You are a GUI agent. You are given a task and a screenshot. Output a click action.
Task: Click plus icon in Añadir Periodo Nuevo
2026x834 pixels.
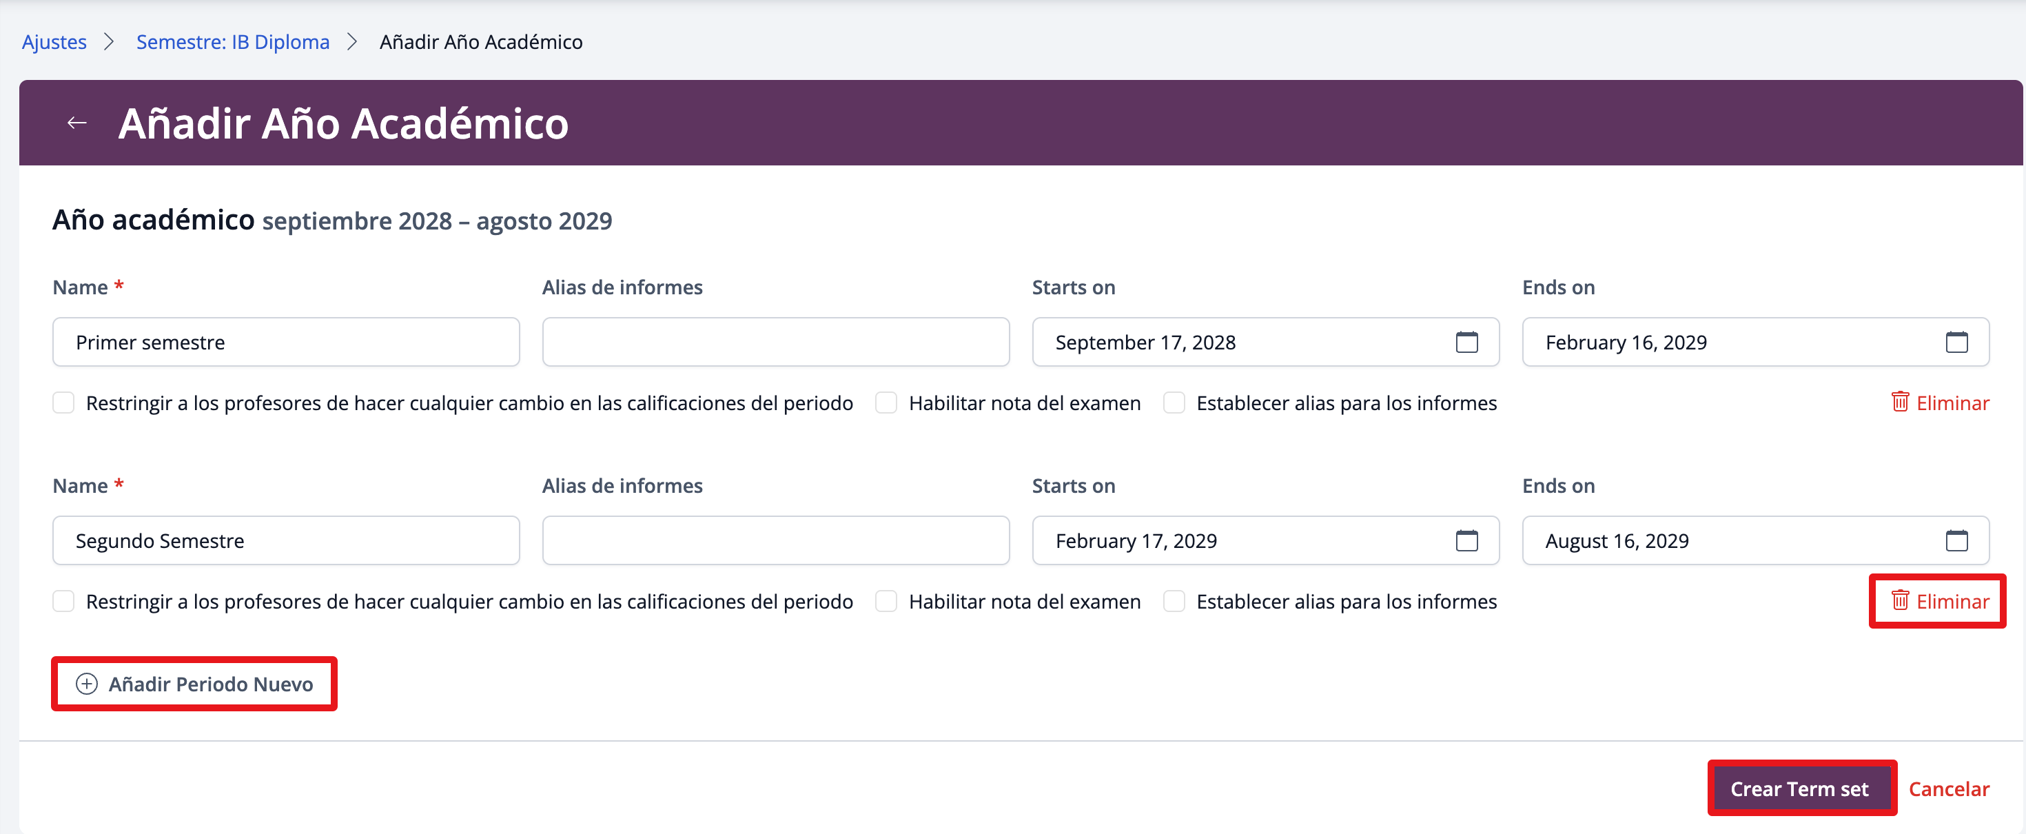point(87,684)
